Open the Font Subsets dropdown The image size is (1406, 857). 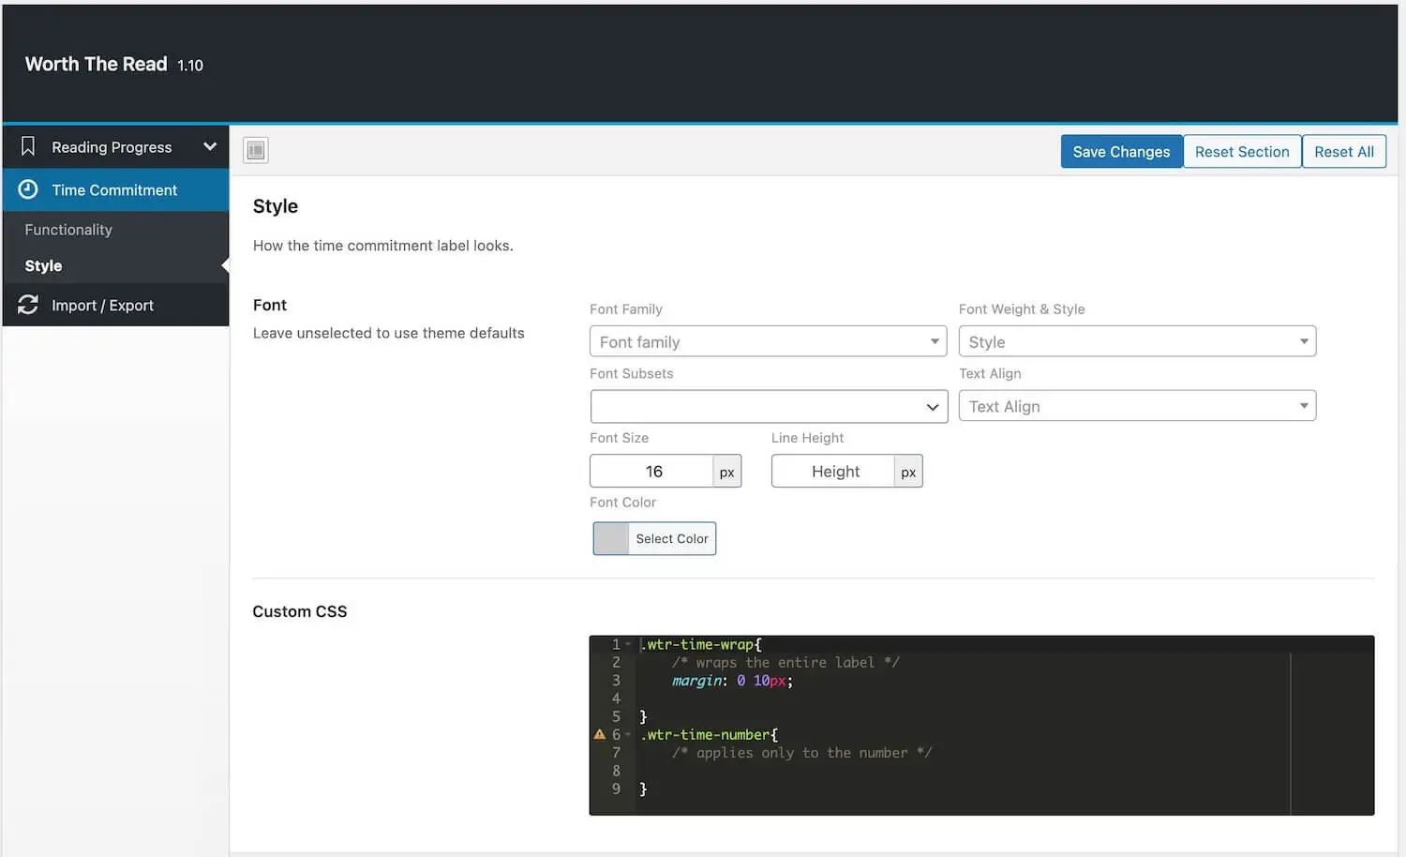[x=769, y=406]
